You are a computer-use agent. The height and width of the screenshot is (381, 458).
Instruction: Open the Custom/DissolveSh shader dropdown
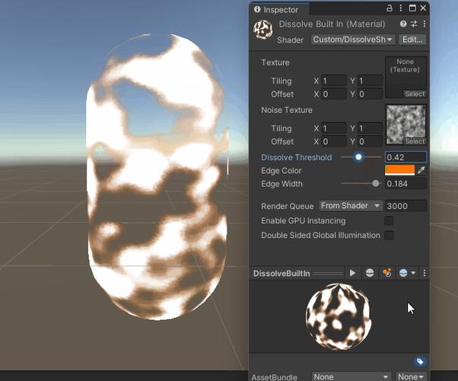point(353,40)
